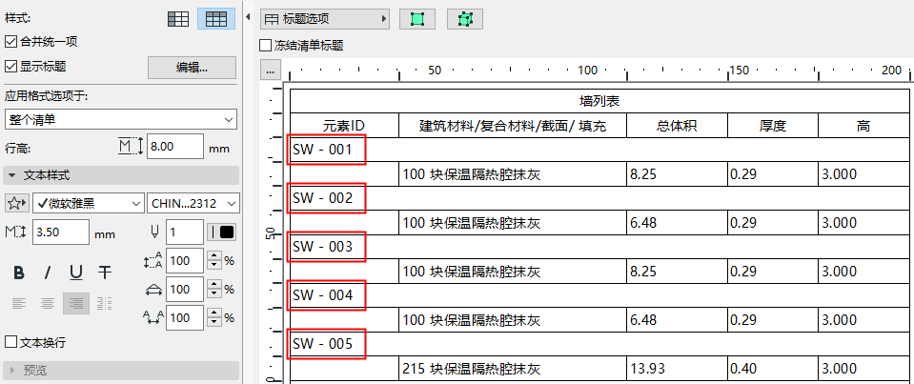
Task: Collapse the 文本样式 section
Action: point(121,175)
